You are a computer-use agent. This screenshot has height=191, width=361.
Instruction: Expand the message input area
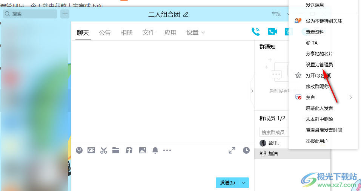point(232,150)
